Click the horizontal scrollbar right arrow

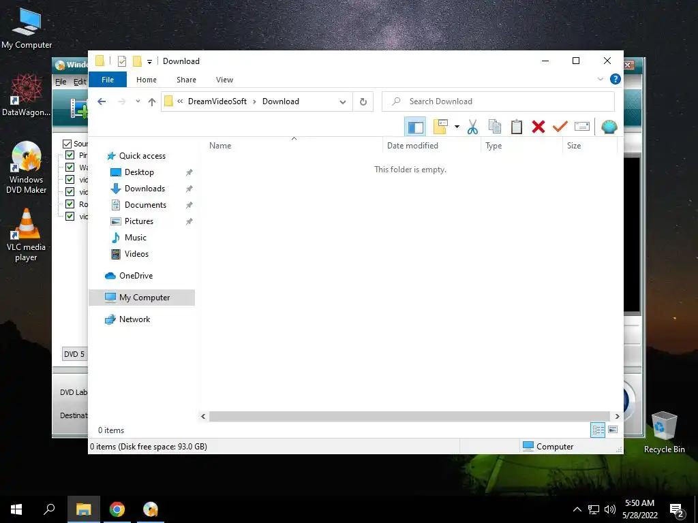click(617, 416)
